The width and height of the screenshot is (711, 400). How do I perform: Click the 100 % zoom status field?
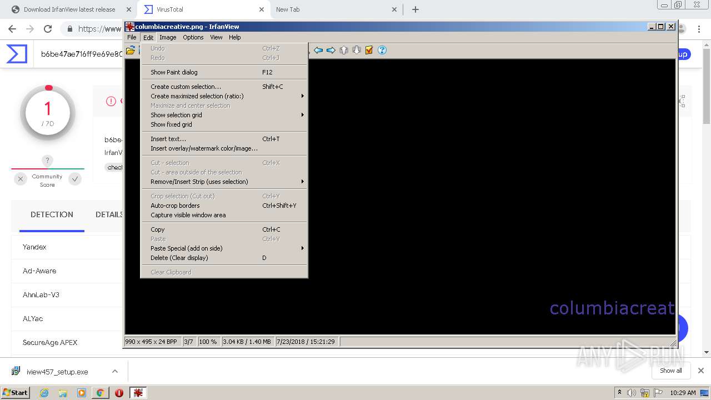pos(208,342)
